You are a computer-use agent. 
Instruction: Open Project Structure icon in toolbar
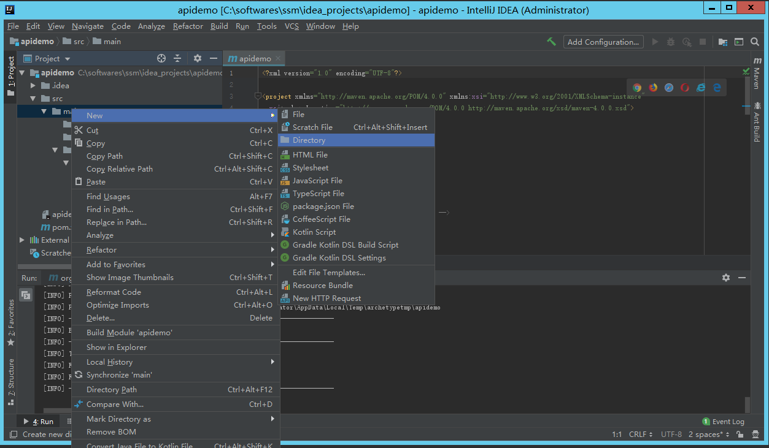pyautogui.click(x=723, y=42)
